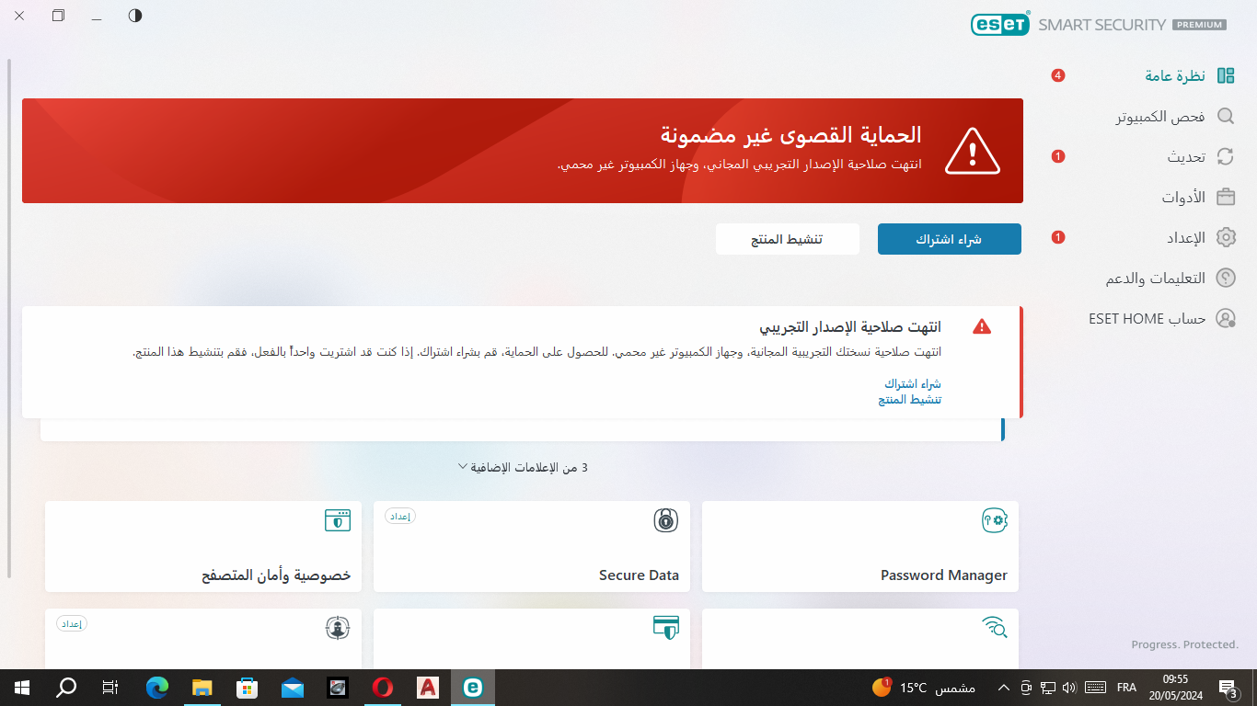Click the touch keyboard tray icon
1257x706 pixels.
[1095, 688]
